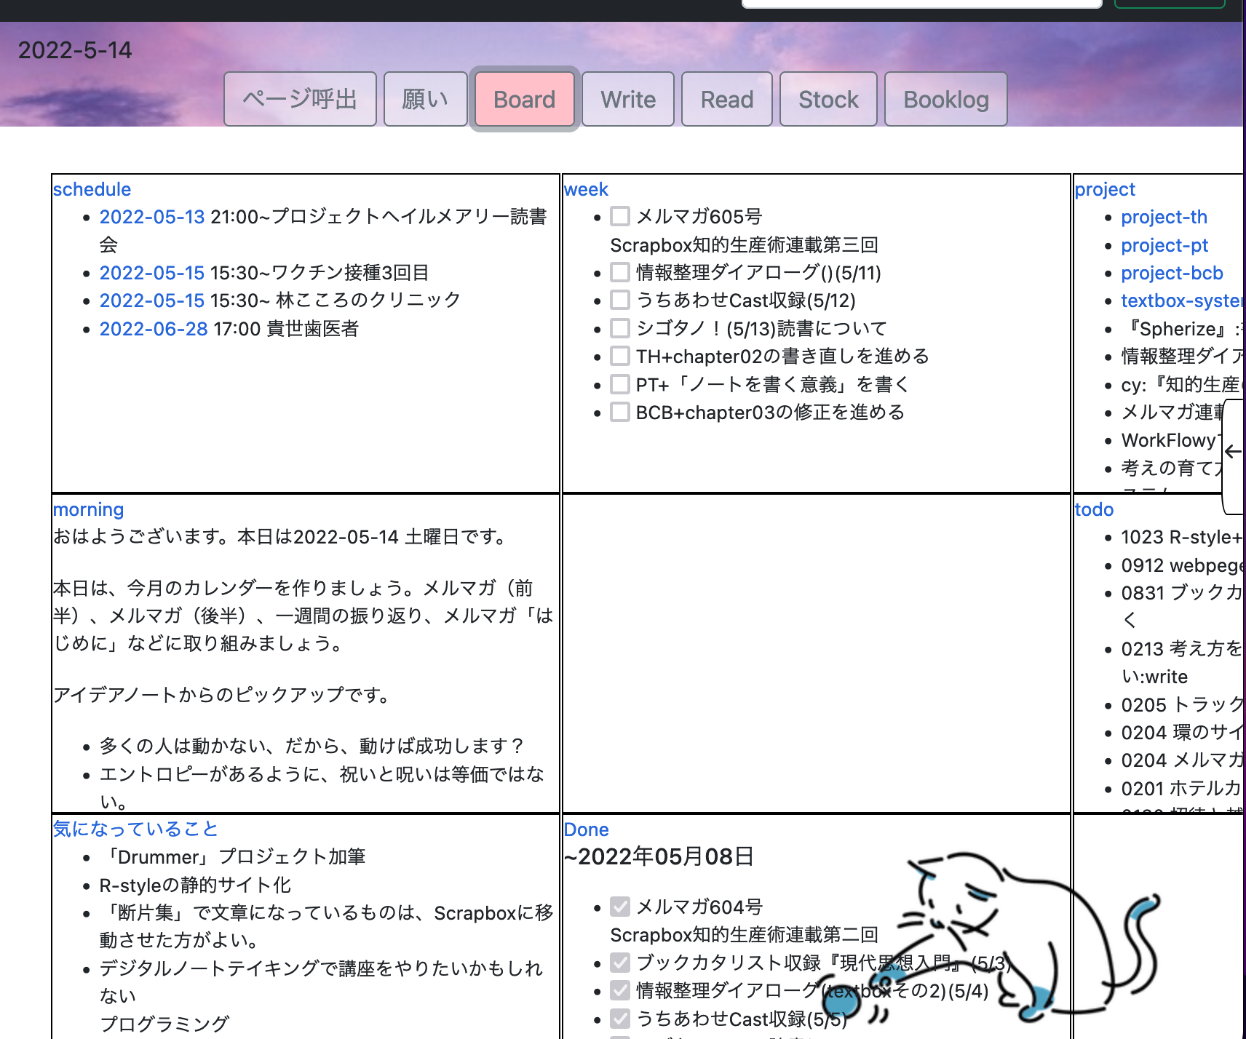Switch to the Write tab
The height and width of the screenshot is (1039, 1246).
[x=627, y=99]
